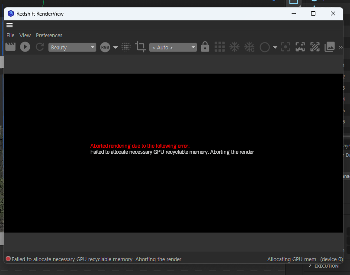Image resolution: width=350 pixels, height=275 pixels.
Task: Start IPR with the play button
Action: [25, 47]
